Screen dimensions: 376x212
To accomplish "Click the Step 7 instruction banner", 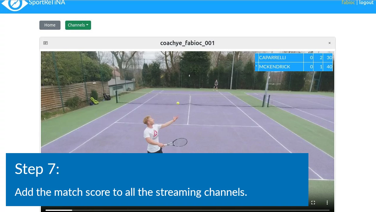I will click(x=157, y=180).
